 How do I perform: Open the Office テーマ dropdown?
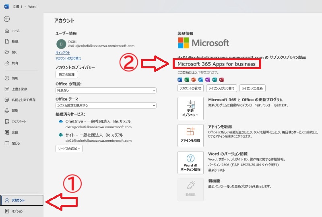pyautogui.click(x=105, y=105)
